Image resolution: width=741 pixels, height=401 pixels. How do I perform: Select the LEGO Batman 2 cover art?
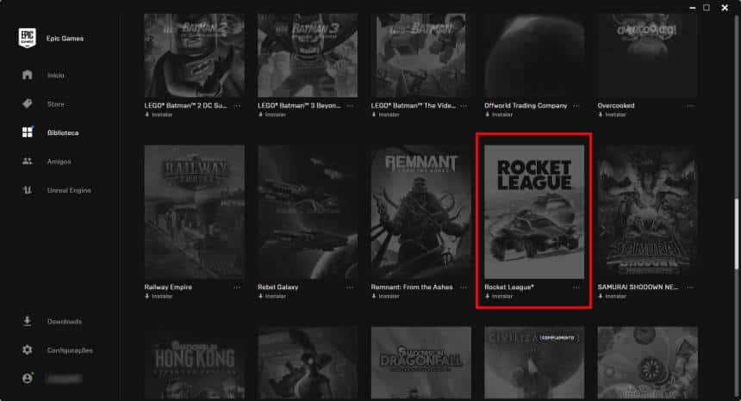194,55
